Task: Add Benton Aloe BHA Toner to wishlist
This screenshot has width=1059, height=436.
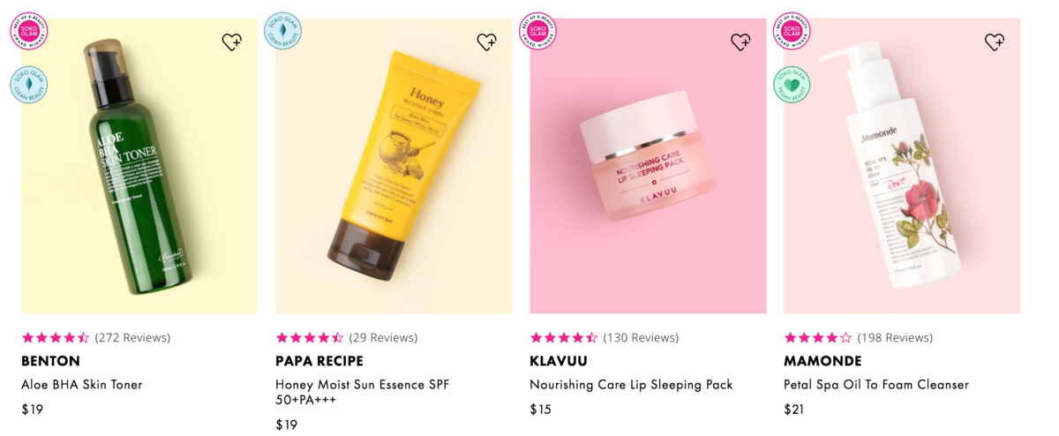Action: 232,41
